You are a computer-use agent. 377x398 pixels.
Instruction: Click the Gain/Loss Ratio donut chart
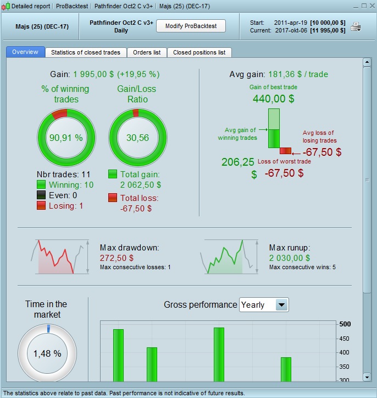click(137, 138)
